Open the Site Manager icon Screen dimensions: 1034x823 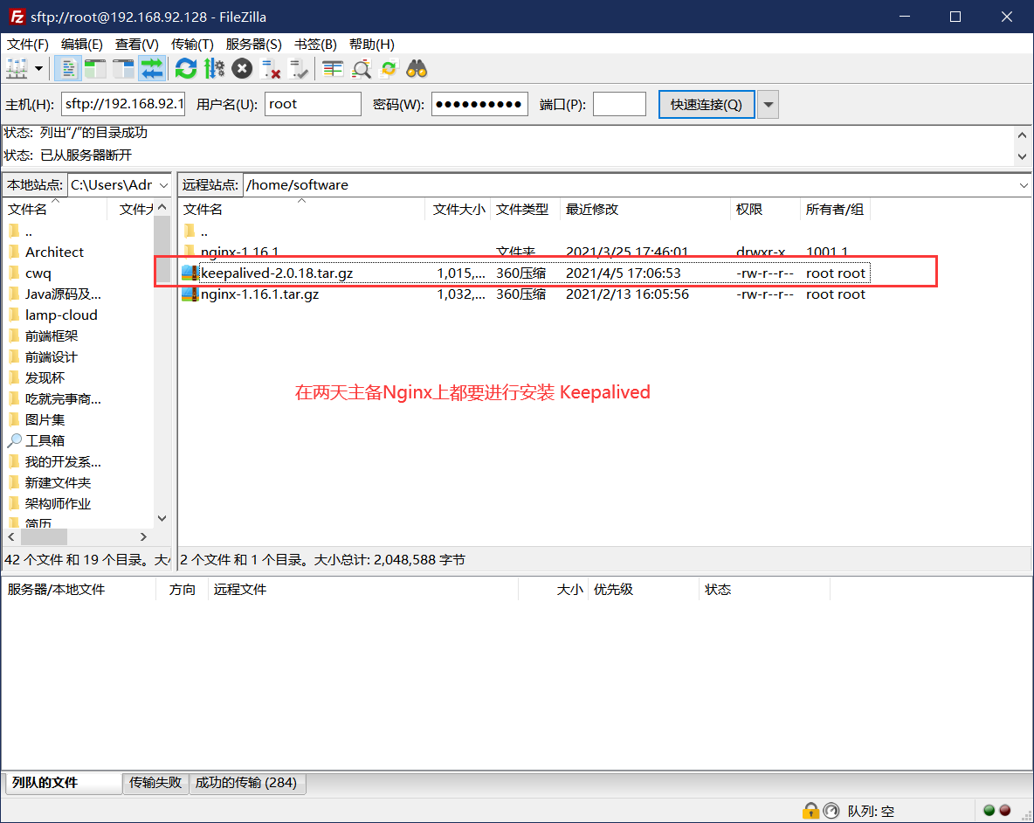tap(17, 68)
